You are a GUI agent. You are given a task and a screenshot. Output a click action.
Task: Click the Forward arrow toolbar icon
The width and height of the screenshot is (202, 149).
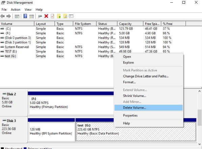8,16
